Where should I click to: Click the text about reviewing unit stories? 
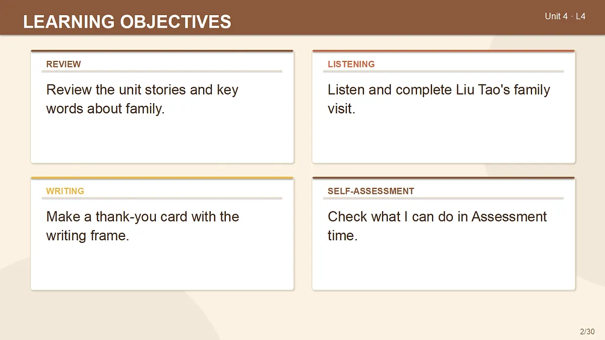pyautogui.click(x=142, y=99)
